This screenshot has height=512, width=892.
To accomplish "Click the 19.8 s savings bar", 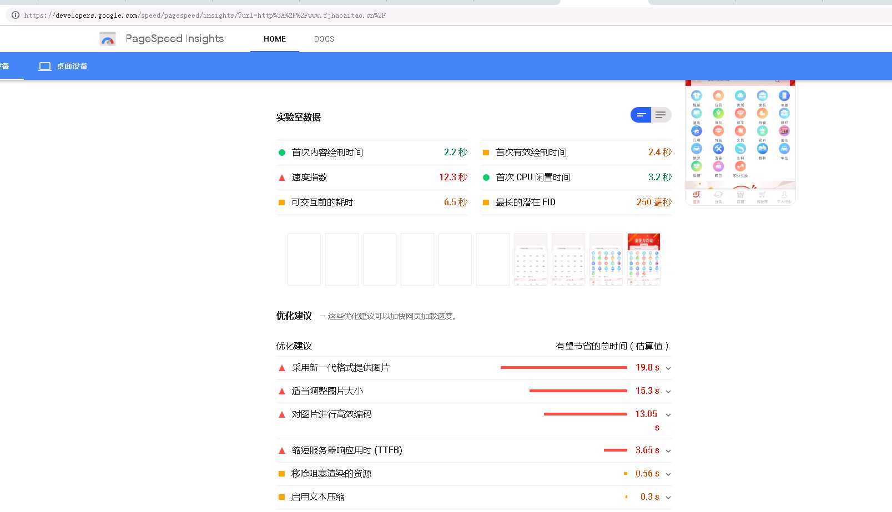I will click(x=564, y=367).
